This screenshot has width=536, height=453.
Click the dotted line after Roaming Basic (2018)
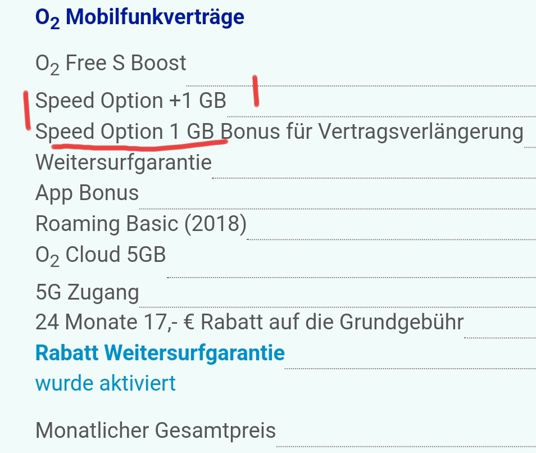(392, 239)
